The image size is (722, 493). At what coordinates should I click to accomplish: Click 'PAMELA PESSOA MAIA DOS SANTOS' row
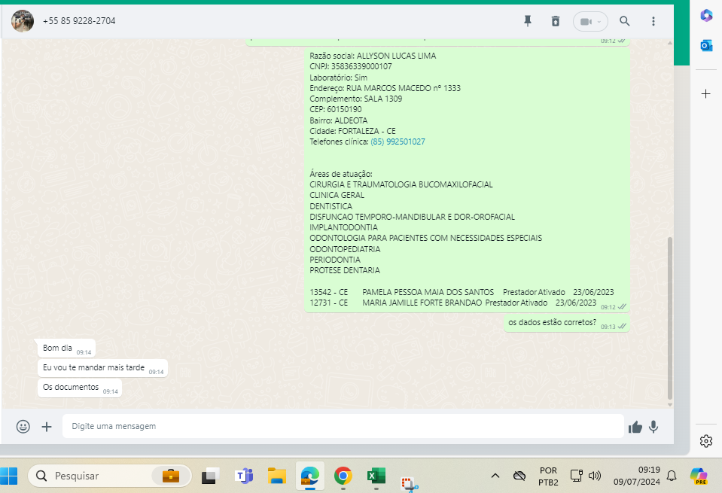click(x=462, y=292)
